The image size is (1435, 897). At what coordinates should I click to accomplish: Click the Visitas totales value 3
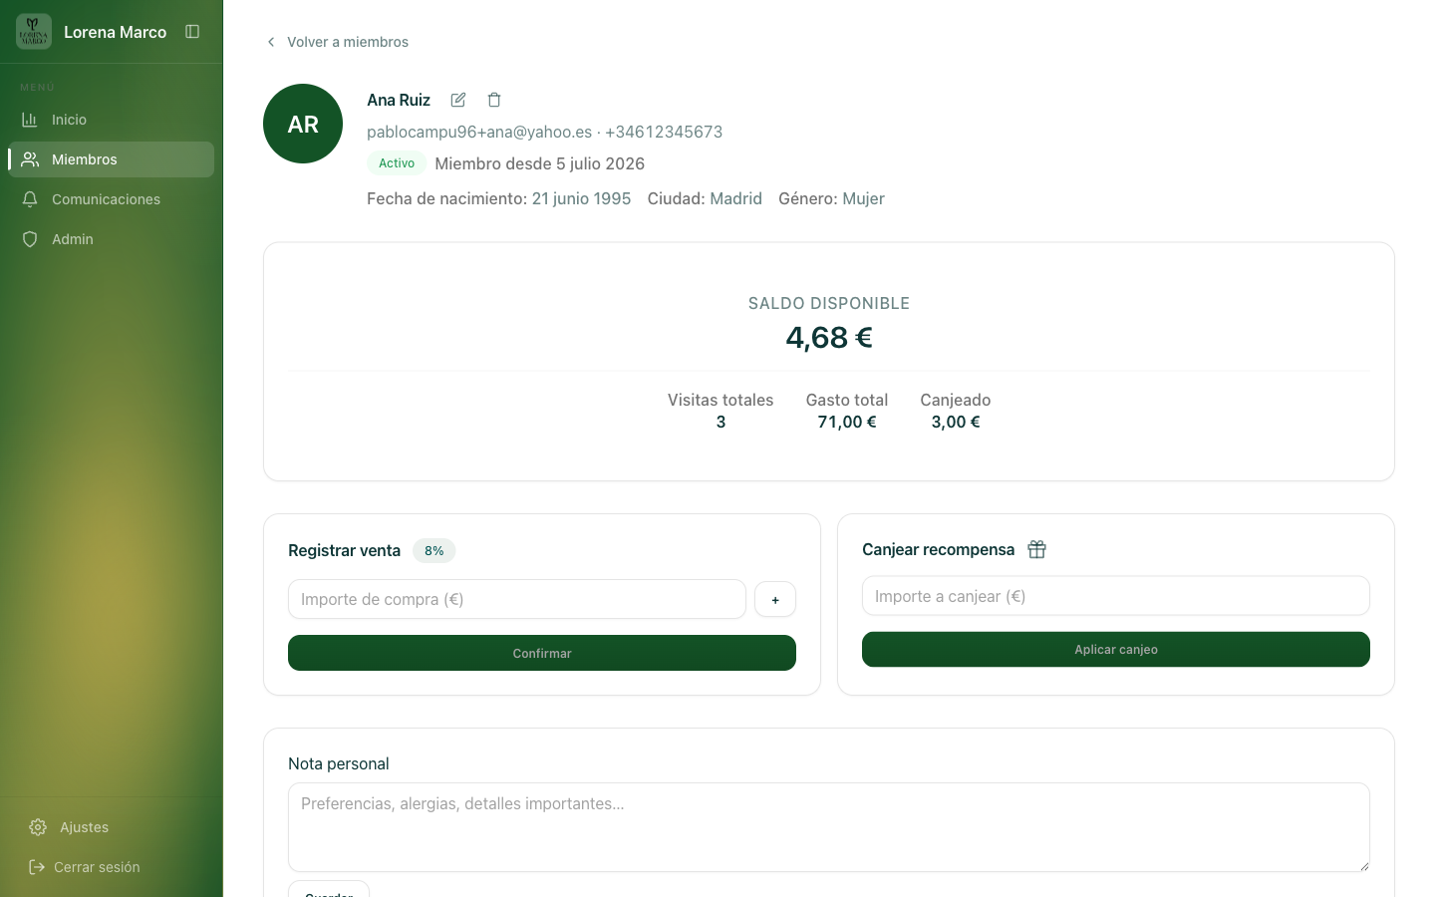720,422
